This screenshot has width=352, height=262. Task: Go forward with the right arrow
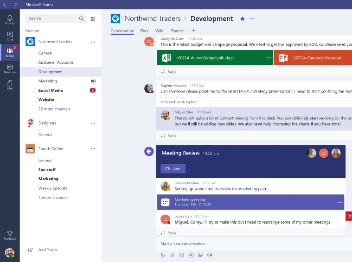coord(15,5)
